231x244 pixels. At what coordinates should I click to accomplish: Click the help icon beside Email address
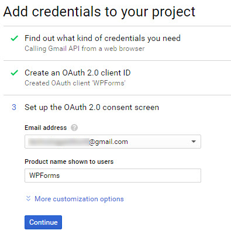pyautogui.click(x=74, y=128)
